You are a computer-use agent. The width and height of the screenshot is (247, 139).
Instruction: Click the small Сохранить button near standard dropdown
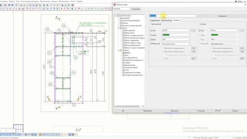[136, 9]
